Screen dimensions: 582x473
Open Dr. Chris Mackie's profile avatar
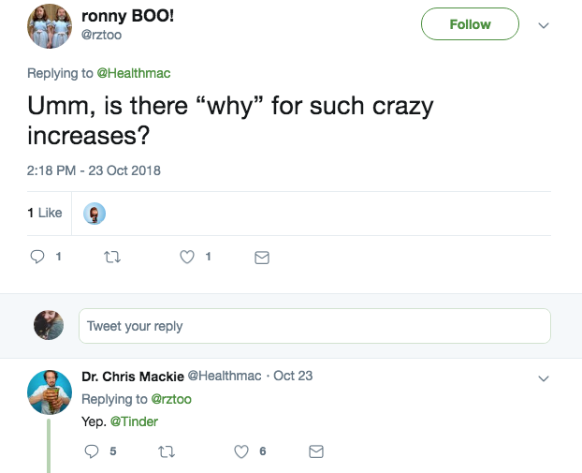click(50, 392)
